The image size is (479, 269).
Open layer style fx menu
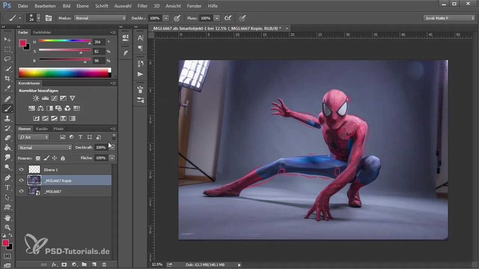(54, 265)
